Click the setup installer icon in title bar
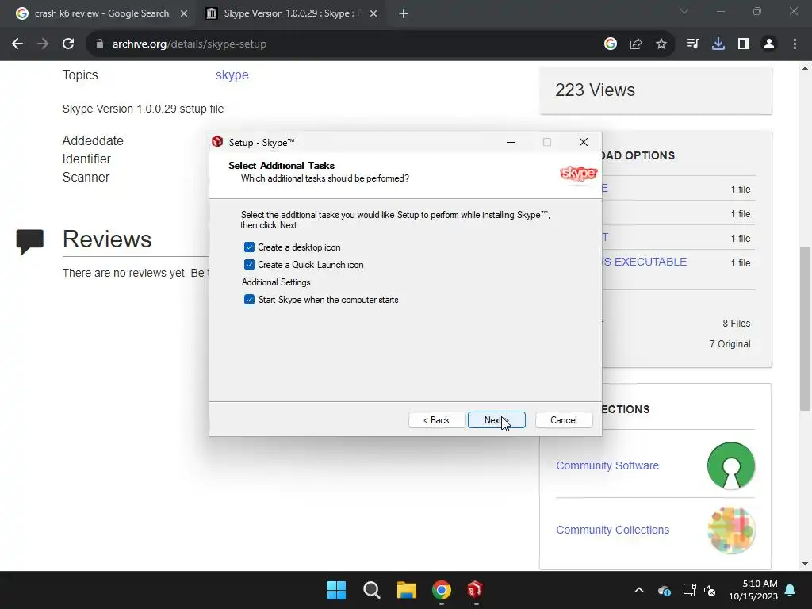 tap(217, 142)
